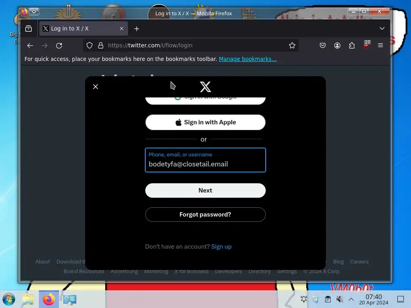Open notifications bell in system tray

(304, 299)
